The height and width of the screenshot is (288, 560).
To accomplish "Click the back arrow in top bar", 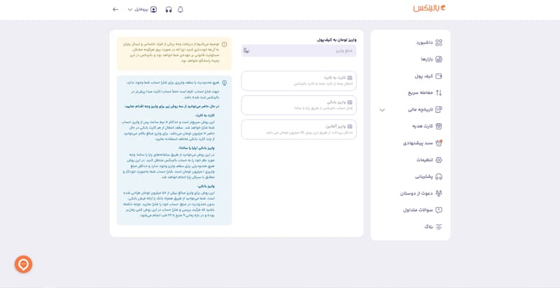I will pyautogui.click(x=115, y=9).
